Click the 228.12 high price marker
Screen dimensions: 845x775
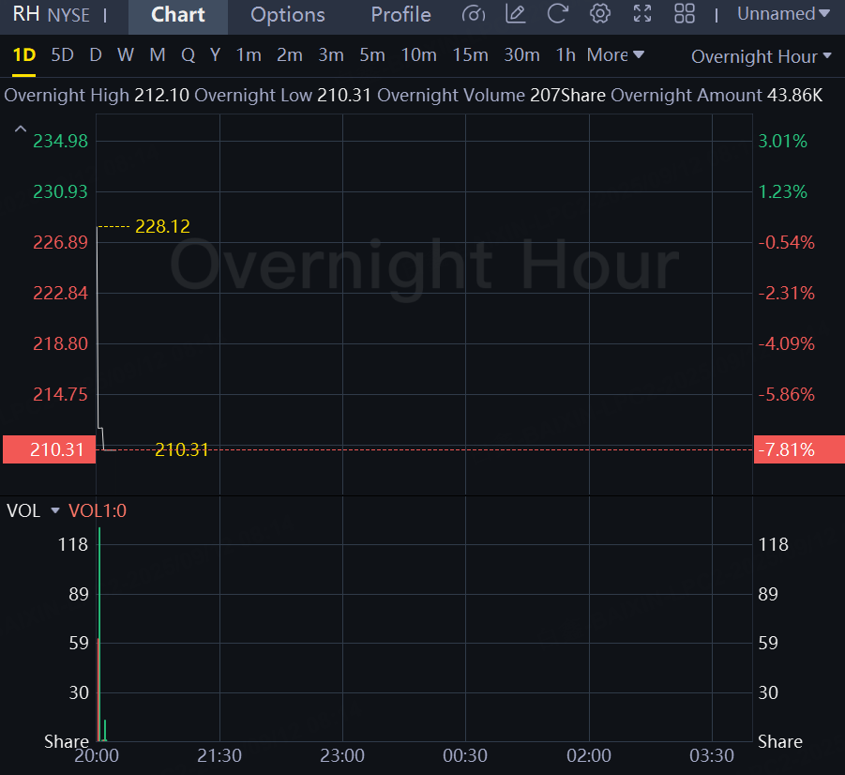163,226
